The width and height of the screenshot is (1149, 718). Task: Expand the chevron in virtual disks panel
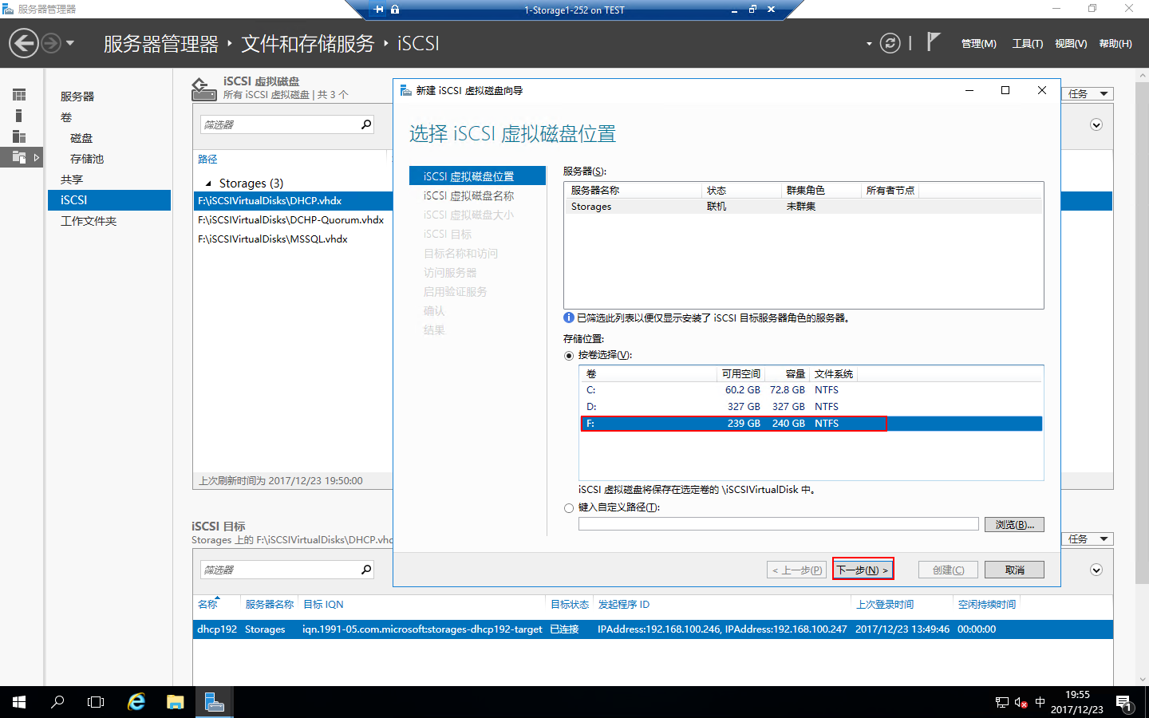click(x=1096, y=124)
